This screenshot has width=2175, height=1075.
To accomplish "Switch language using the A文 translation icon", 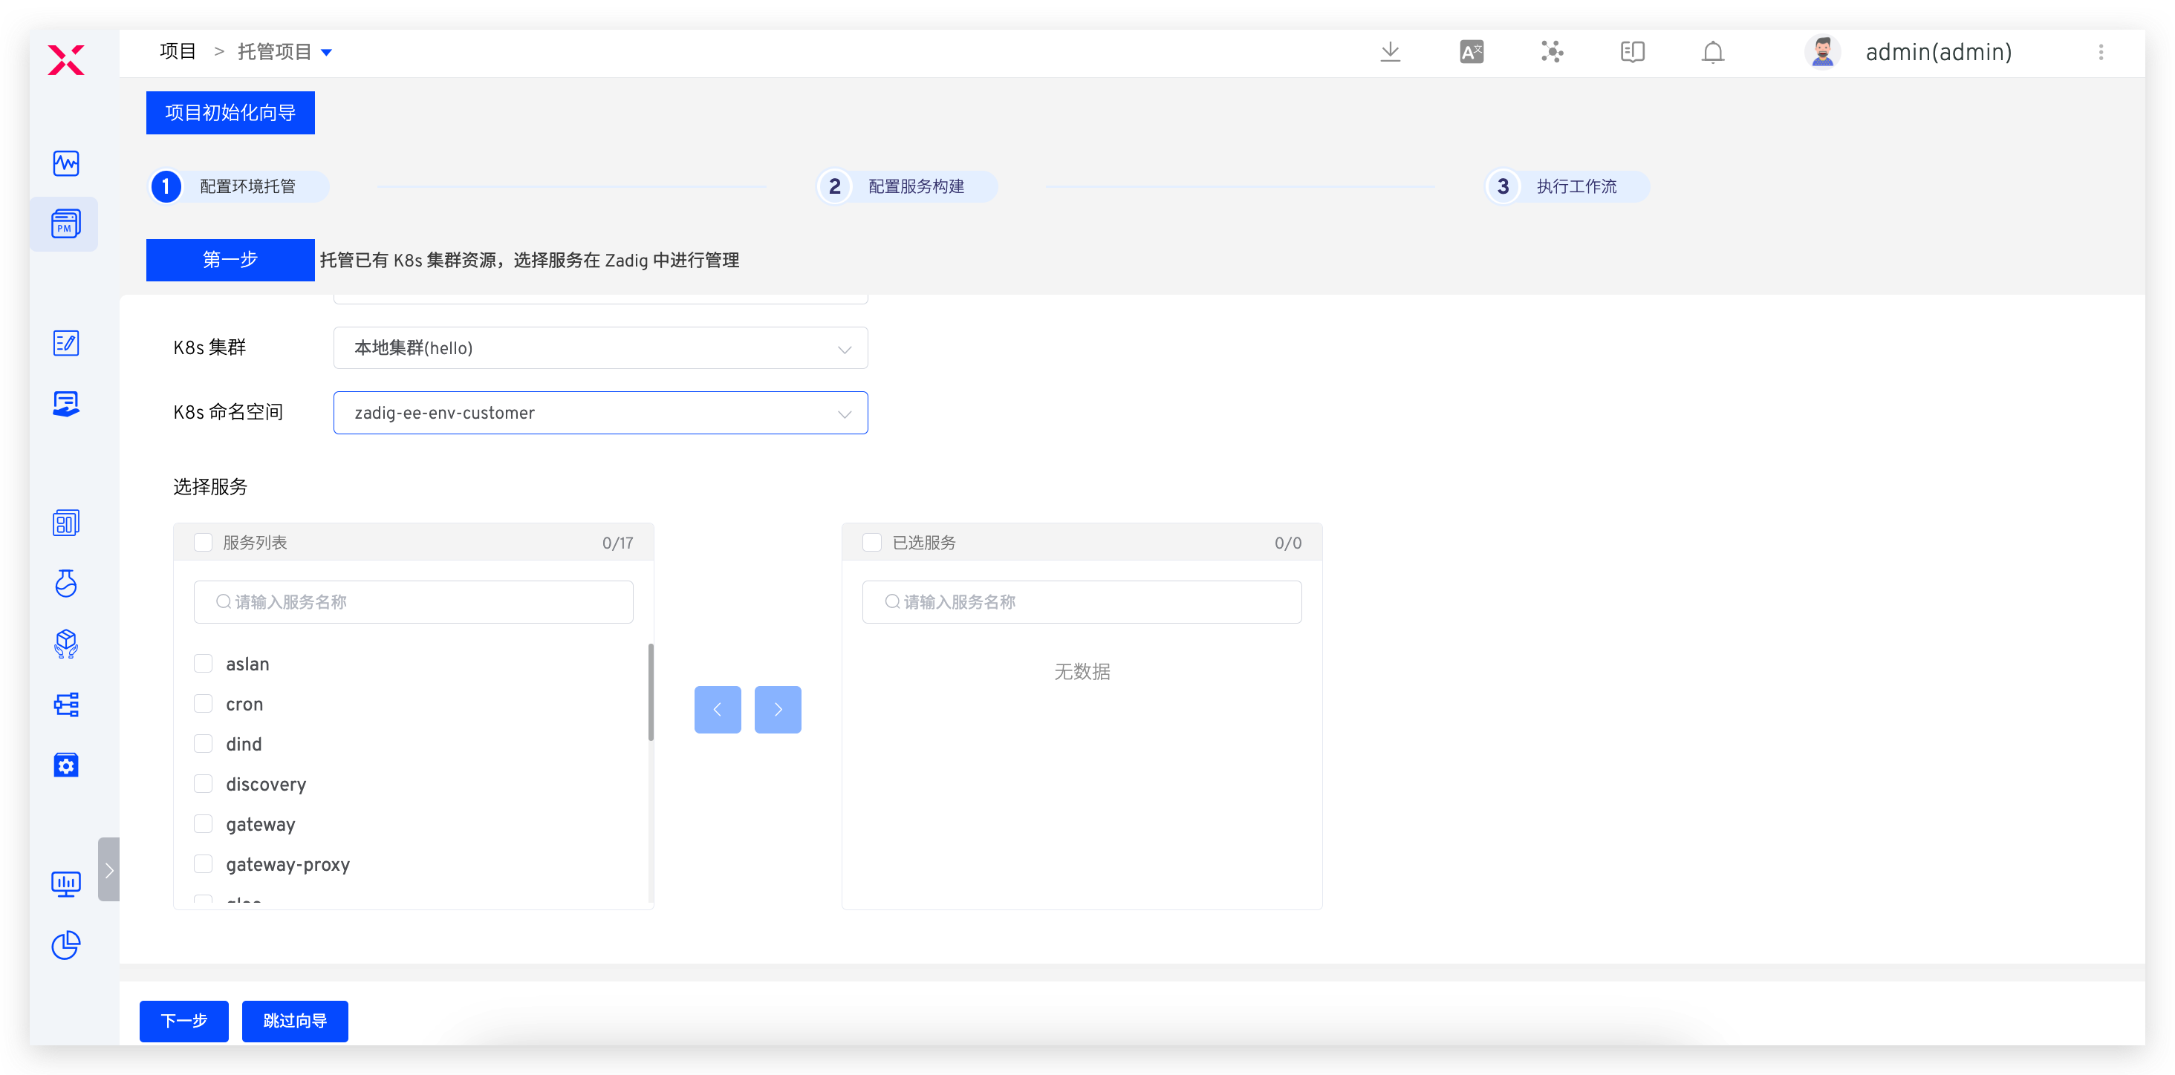I will [x=1471, y=51].
